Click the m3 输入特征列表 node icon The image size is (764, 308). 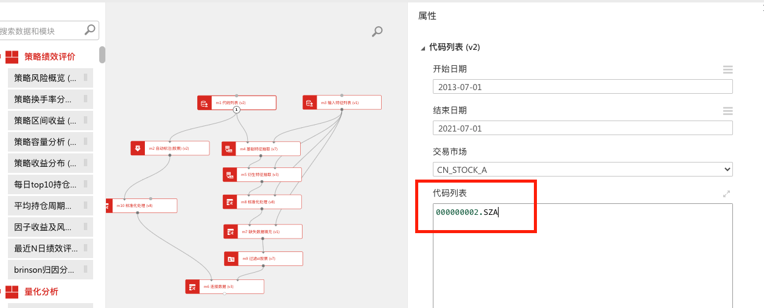coord(310,103)
